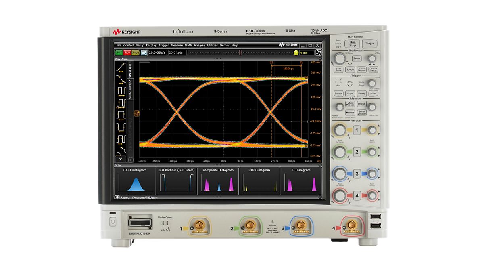Select the rise time measurement icon
484x273 pixels.
[x=121, y=67]
